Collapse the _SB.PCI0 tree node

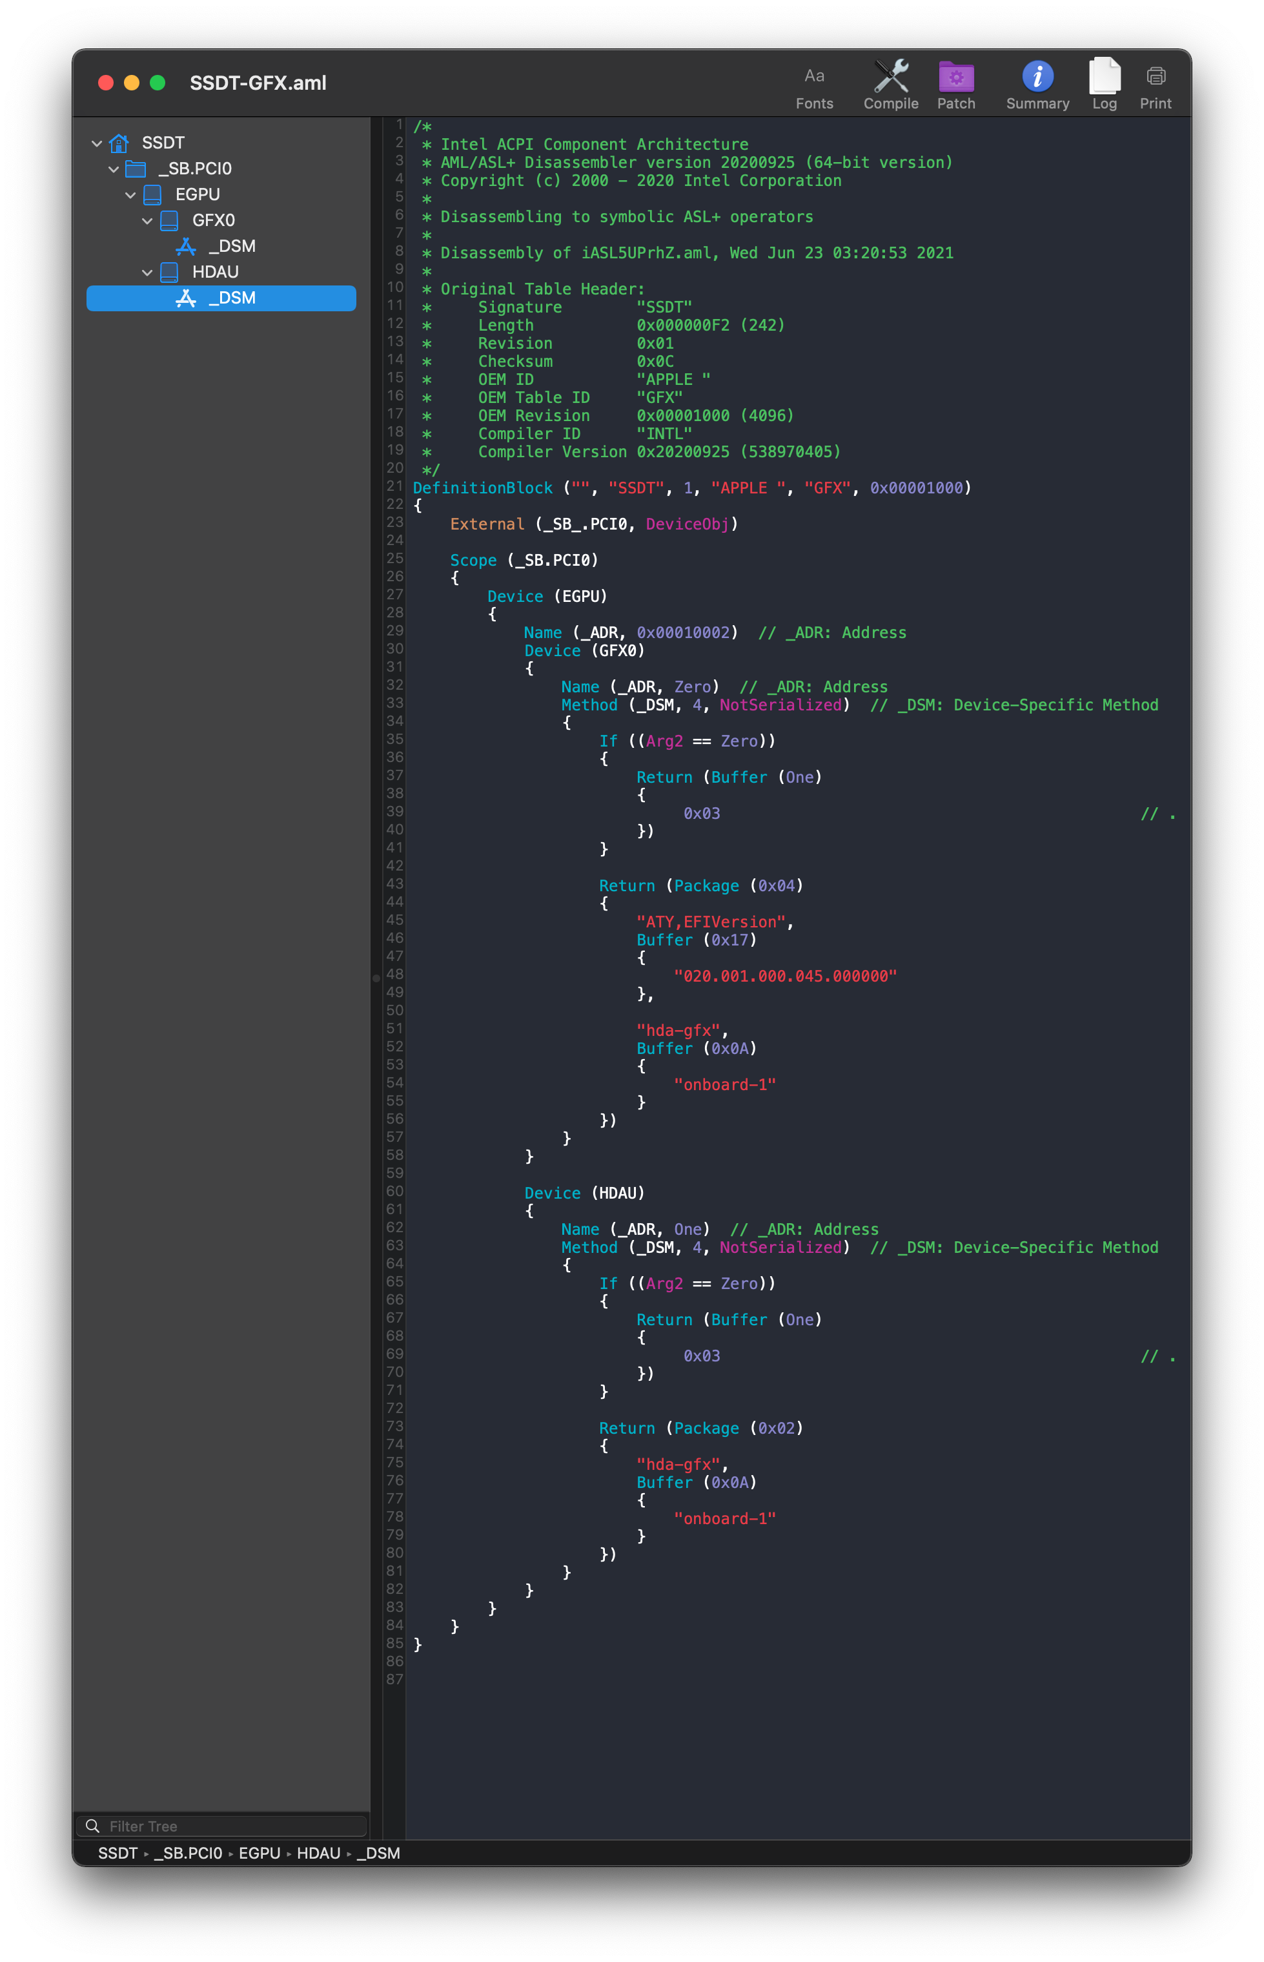click(x=113, y=169)
